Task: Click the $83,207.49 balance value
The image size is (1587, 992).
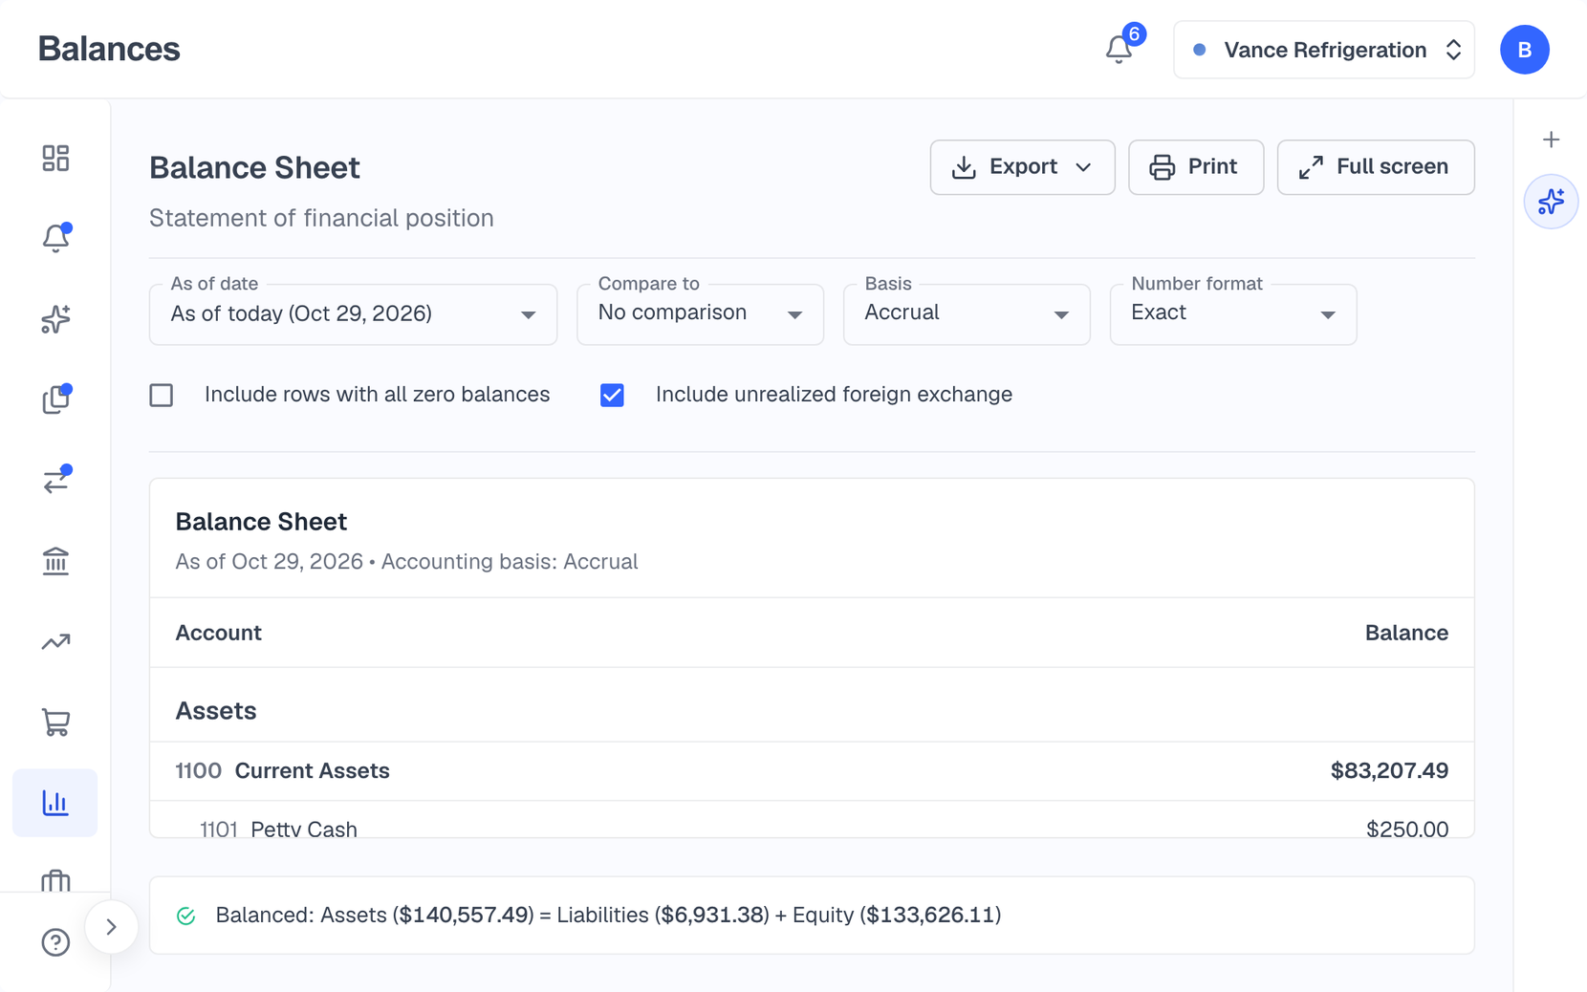Action: point(1389,771)
